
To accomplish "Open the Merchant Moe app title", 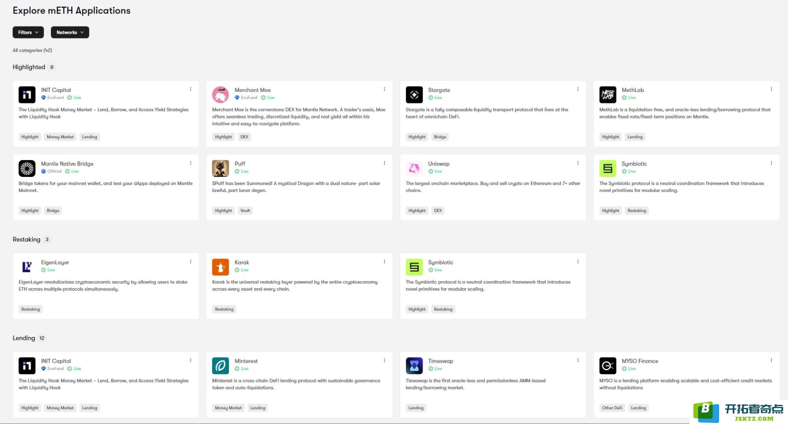I will tap(253, 90).
